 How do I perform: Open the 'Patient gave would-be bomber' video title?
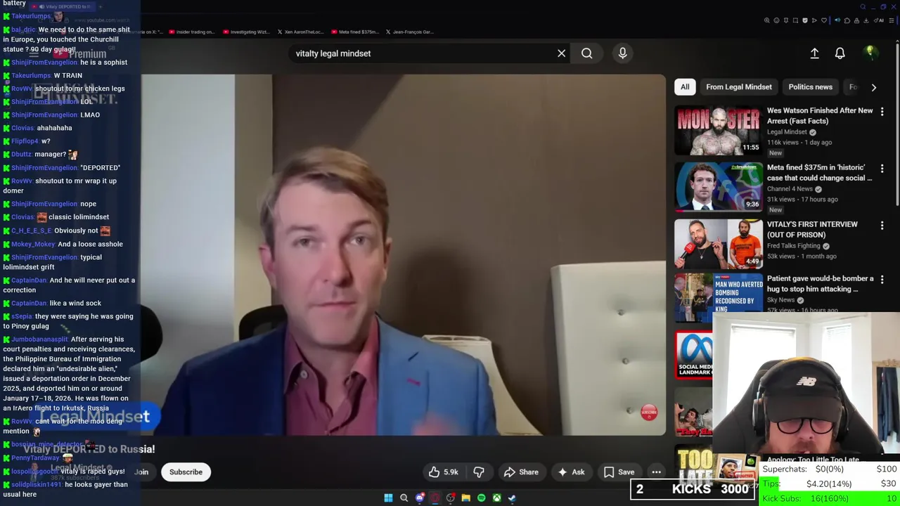click(820, 284)
